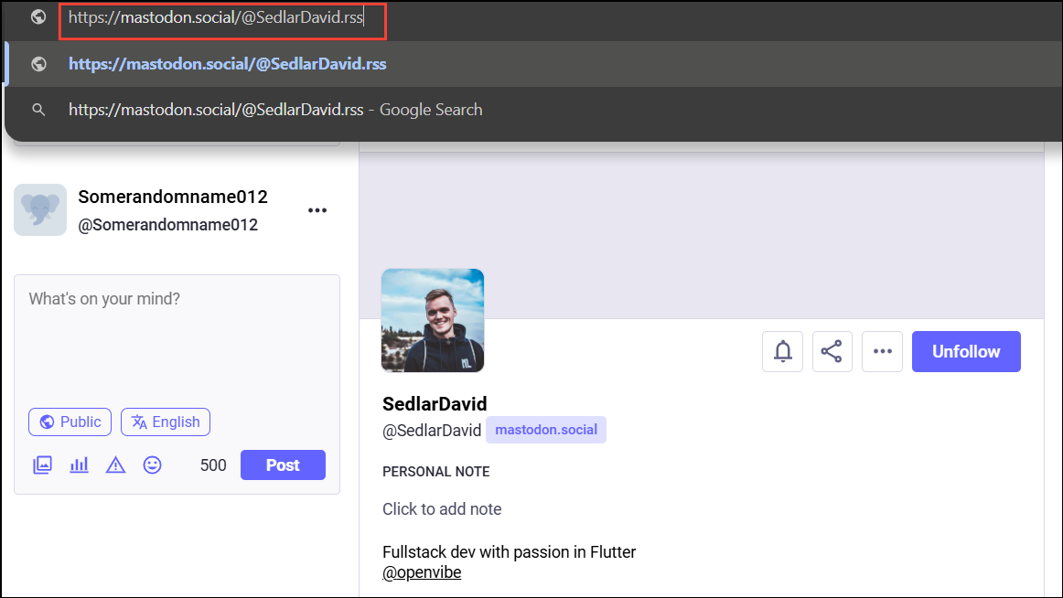Viewport: 1063px width, 598px height.
Task: Open Somerandomname012 display name link
Action: pos(173,197)
